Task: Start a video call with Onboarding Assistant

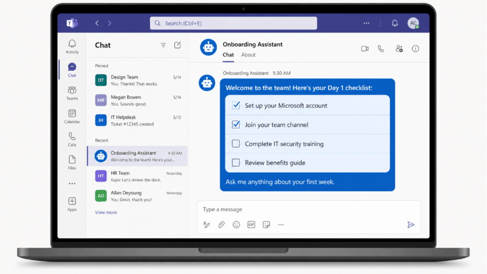Action: pyautogui.click(x=365, y=49)
